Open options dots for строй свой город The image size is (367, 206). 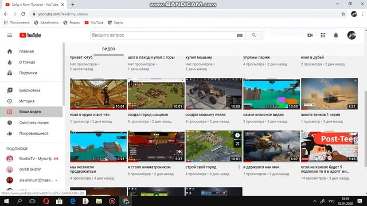point(239,167)
